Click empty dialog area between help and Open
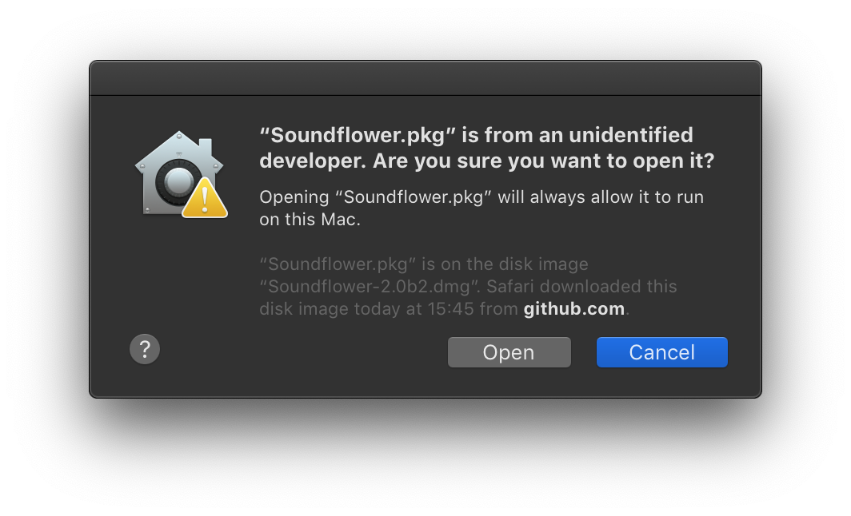Screen dimensions: 851x516 pyautogui.click(x=302, y=352)
